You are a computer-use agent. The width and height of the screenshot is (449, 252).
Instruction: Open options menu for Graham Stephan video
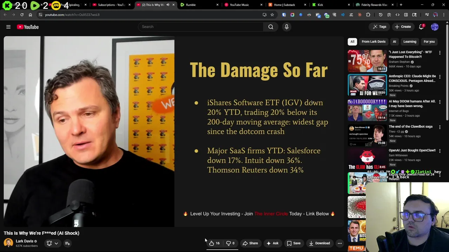440,53
